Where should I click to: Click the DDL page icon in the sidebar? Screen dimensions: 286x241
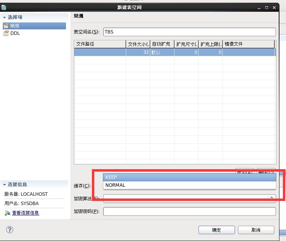6,33
